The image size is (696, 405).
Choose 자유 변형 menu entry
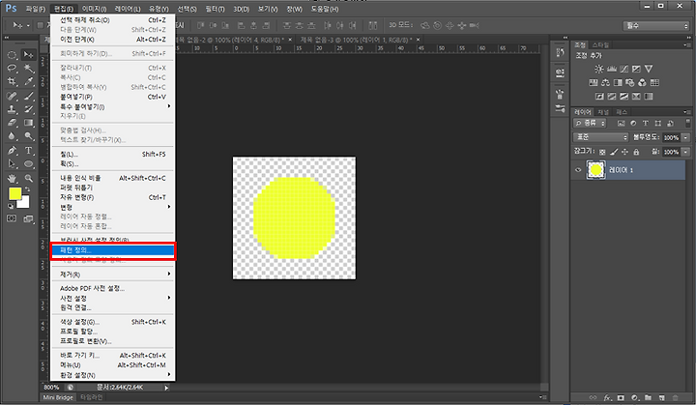(113, 197)
